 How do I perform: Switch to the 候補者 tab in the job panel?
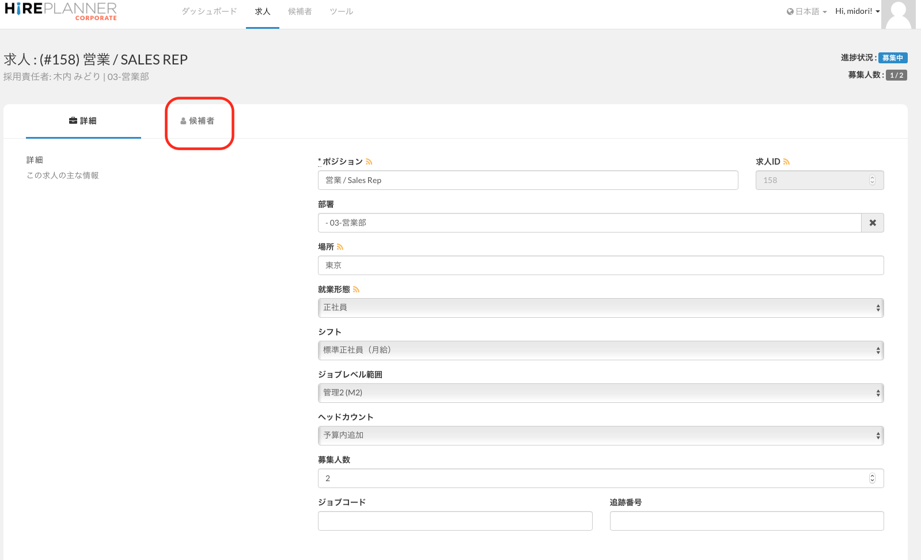[x=198, y=121]
